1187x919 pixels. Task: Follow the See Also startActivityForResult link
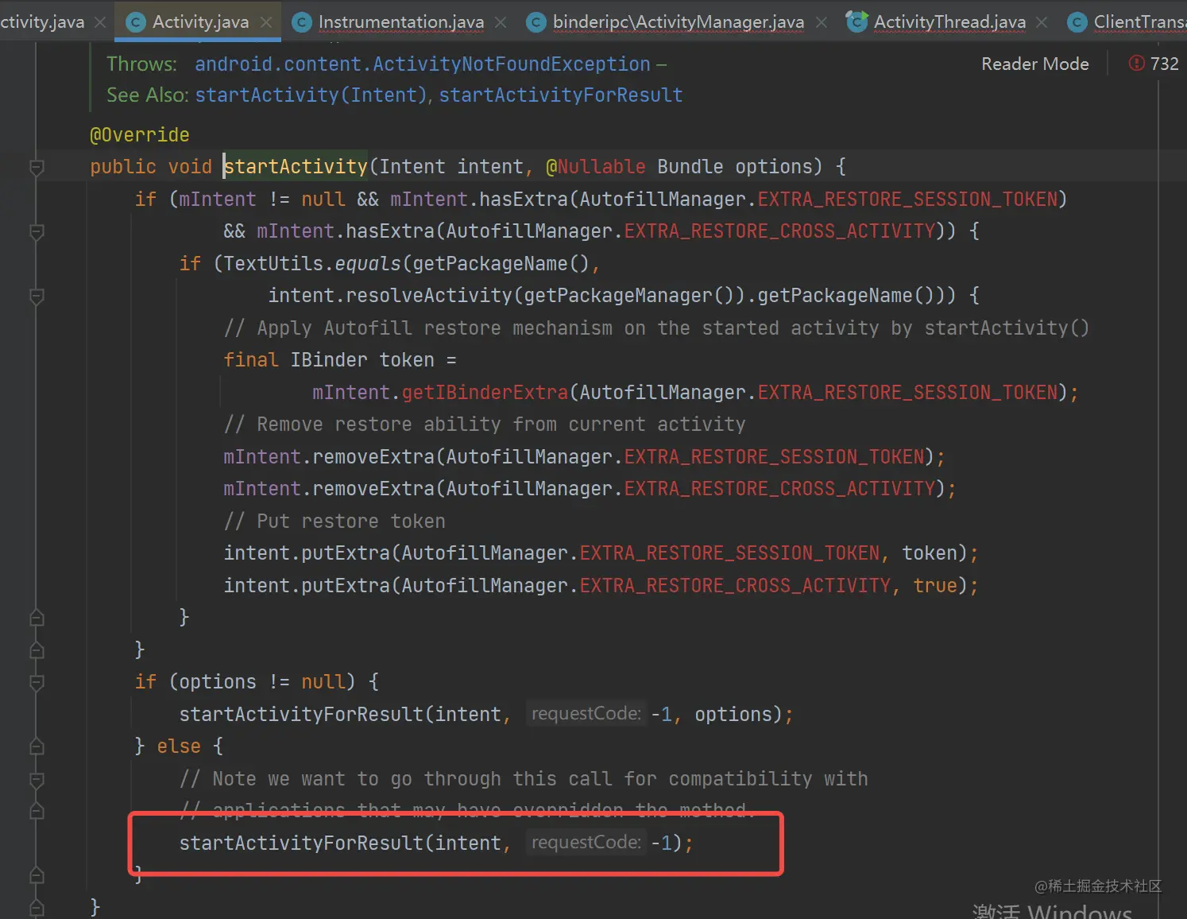[561, 95]
